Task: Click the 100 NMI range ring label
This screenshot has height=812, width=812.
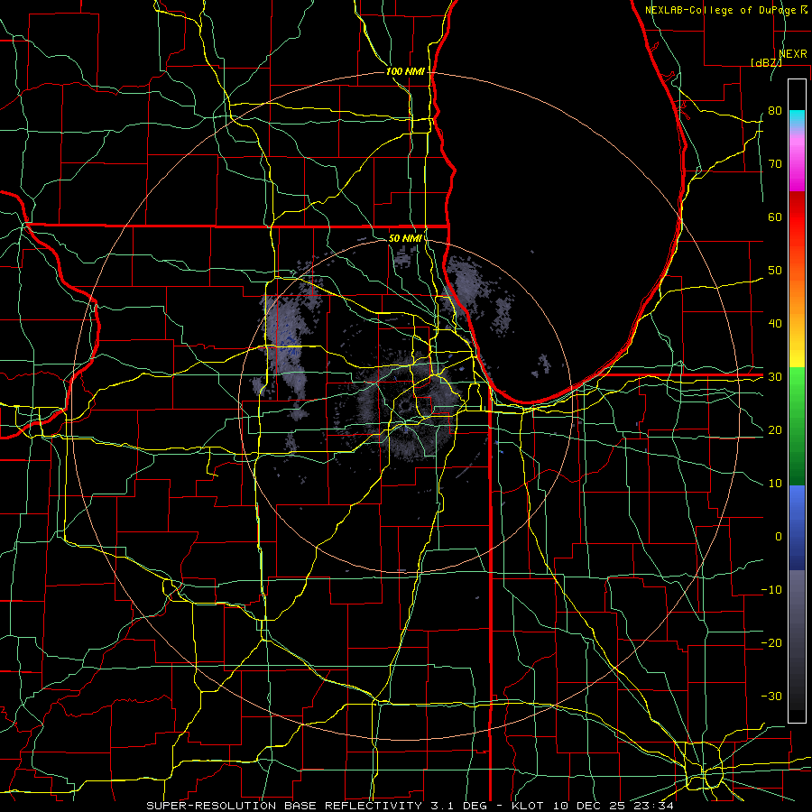Action: pos(405,71)
